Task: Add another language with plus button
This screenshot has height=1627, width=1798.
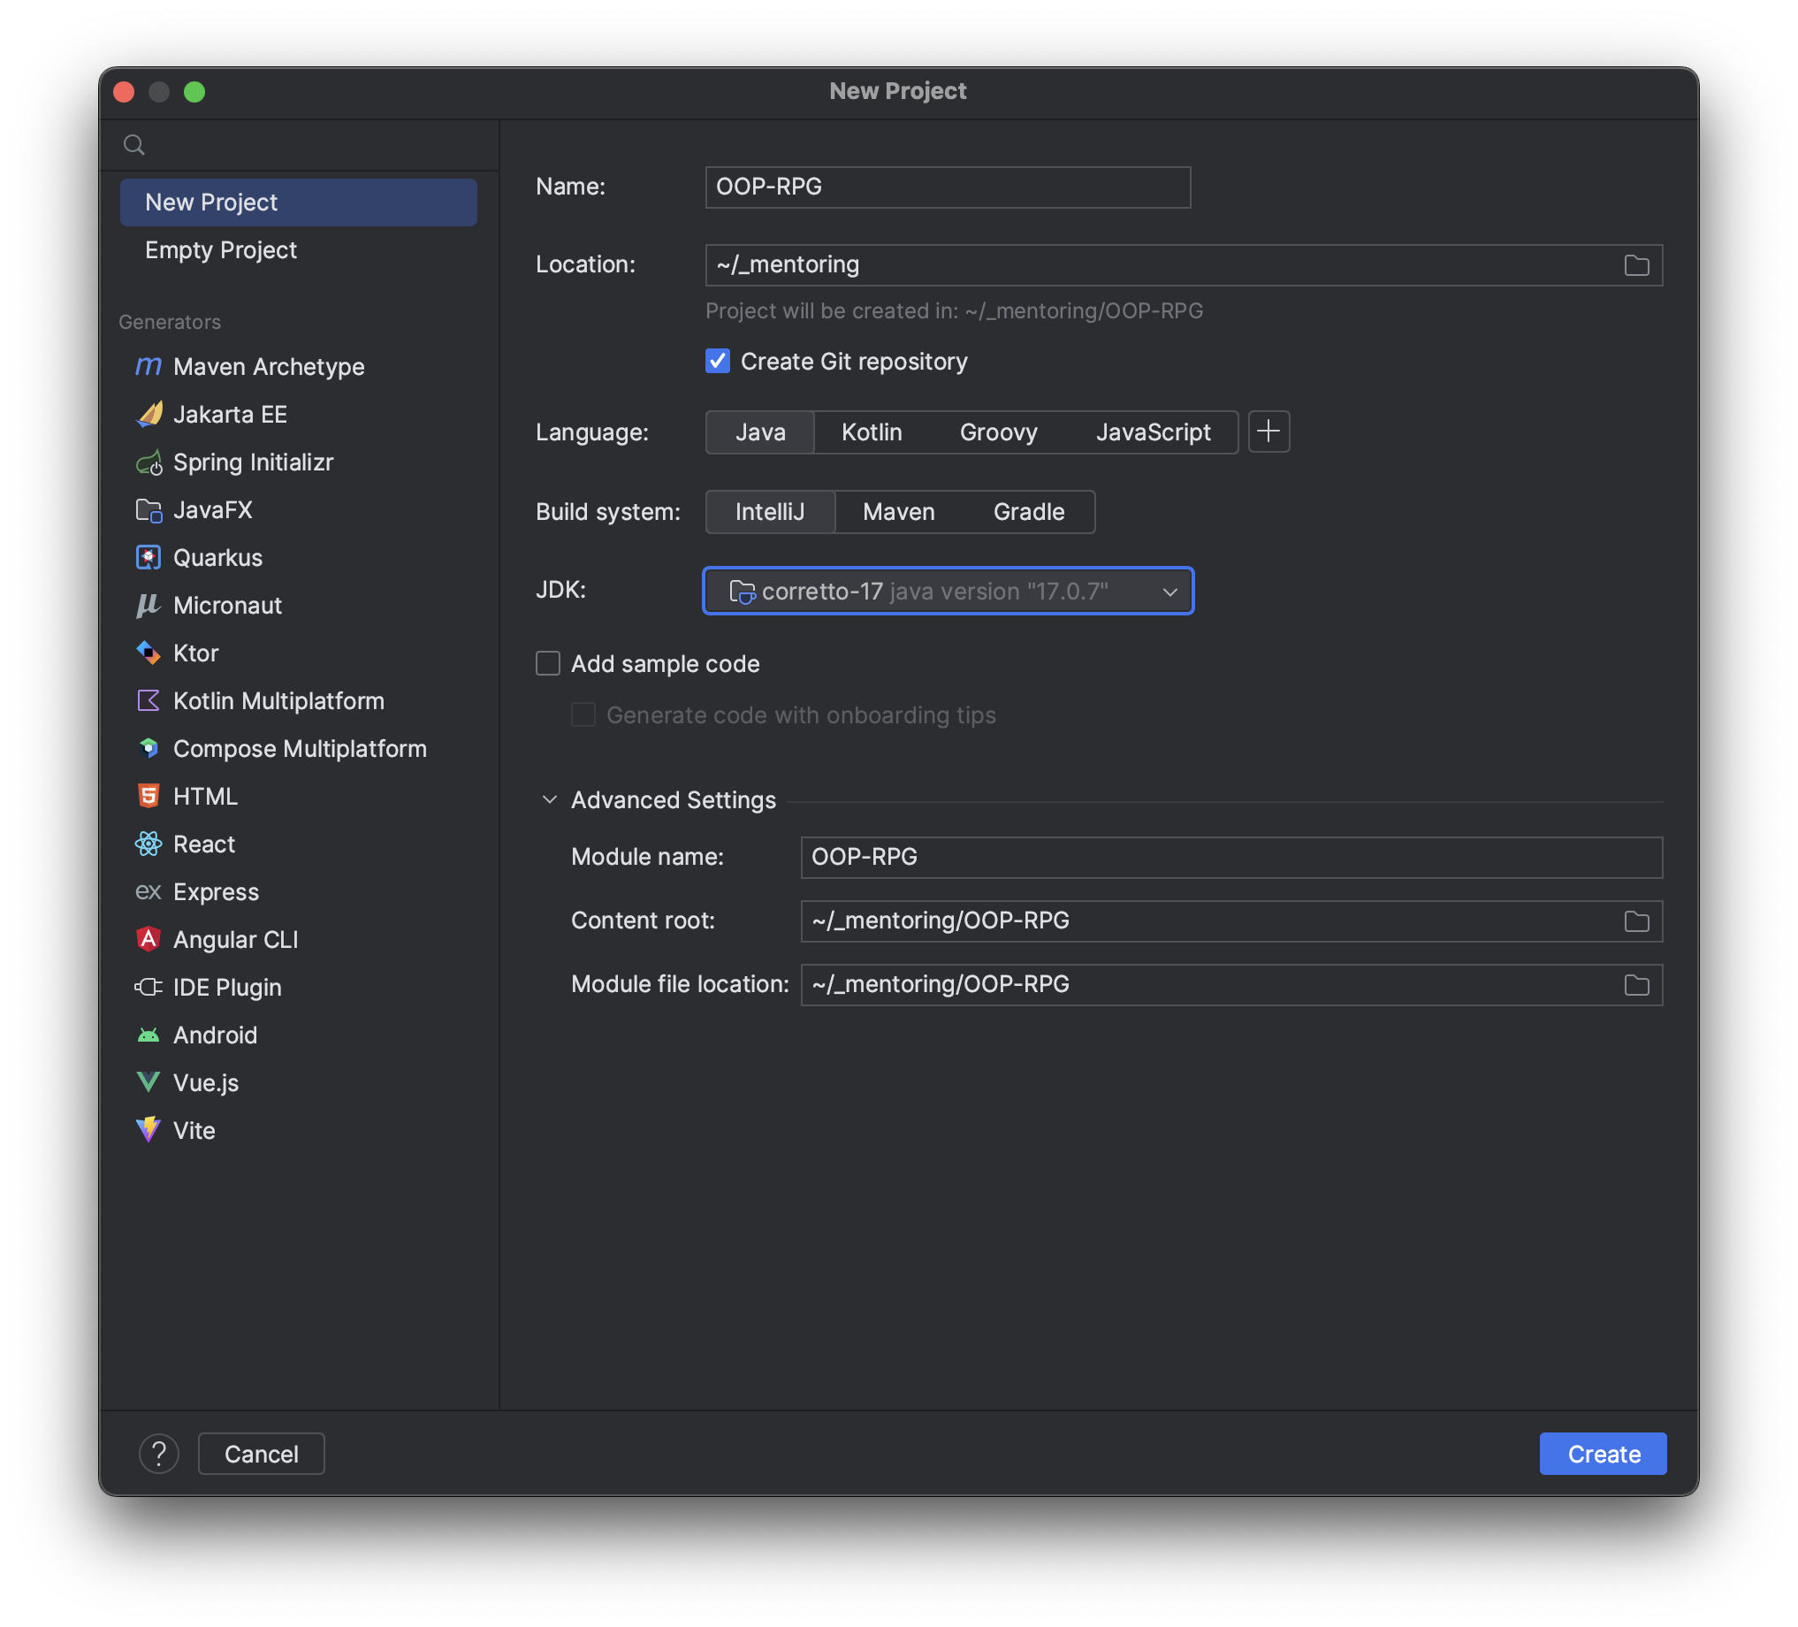Action: (x=1269, y=432)
